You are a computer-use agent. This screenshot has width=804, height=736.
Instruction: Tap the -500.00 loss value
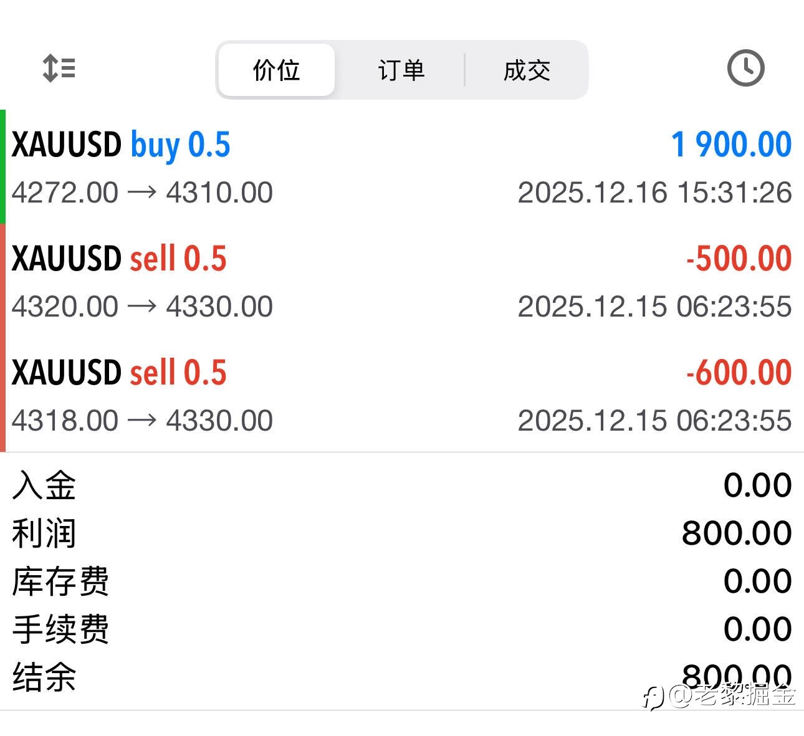pos(739,259)
